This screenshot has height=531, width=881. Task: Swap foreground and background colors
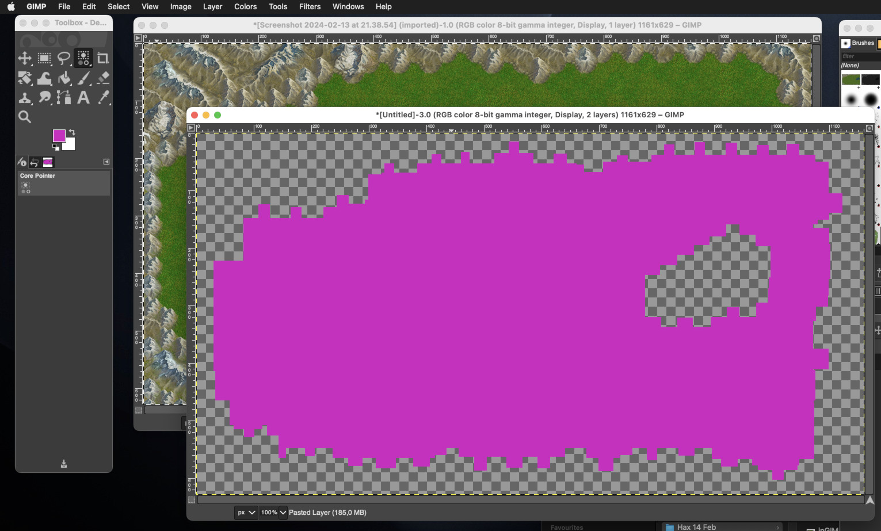click(72, 132)
